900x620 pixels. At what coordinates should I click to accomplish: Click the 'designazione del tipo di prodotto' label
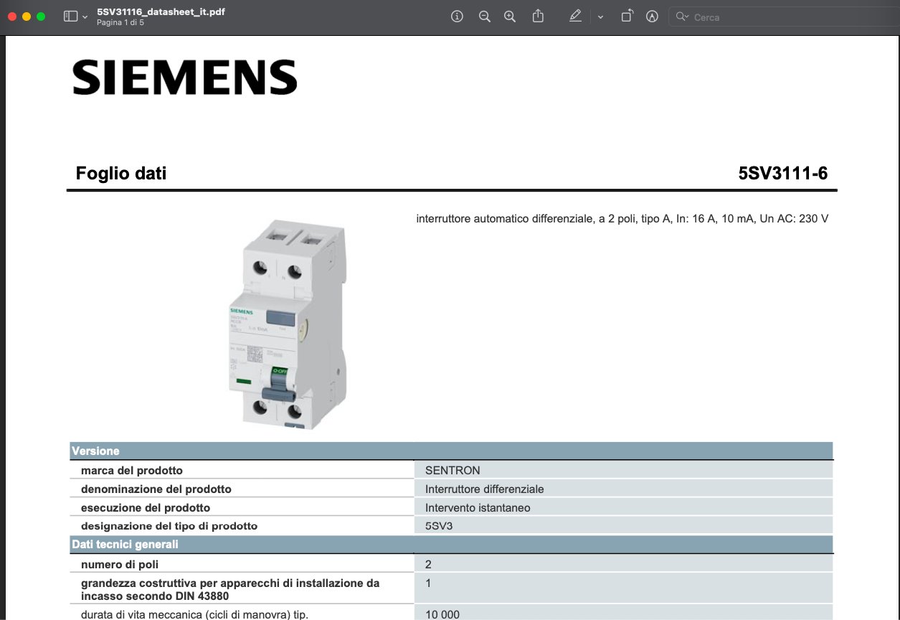click(169, 526)
